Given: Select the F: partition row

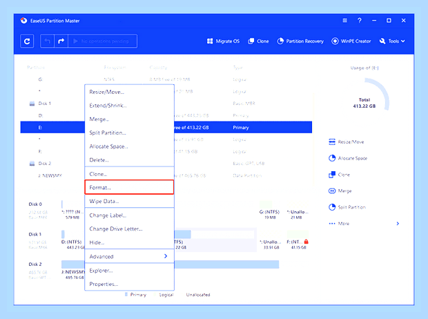Looking at the screenshot, I should coord(166,152).
